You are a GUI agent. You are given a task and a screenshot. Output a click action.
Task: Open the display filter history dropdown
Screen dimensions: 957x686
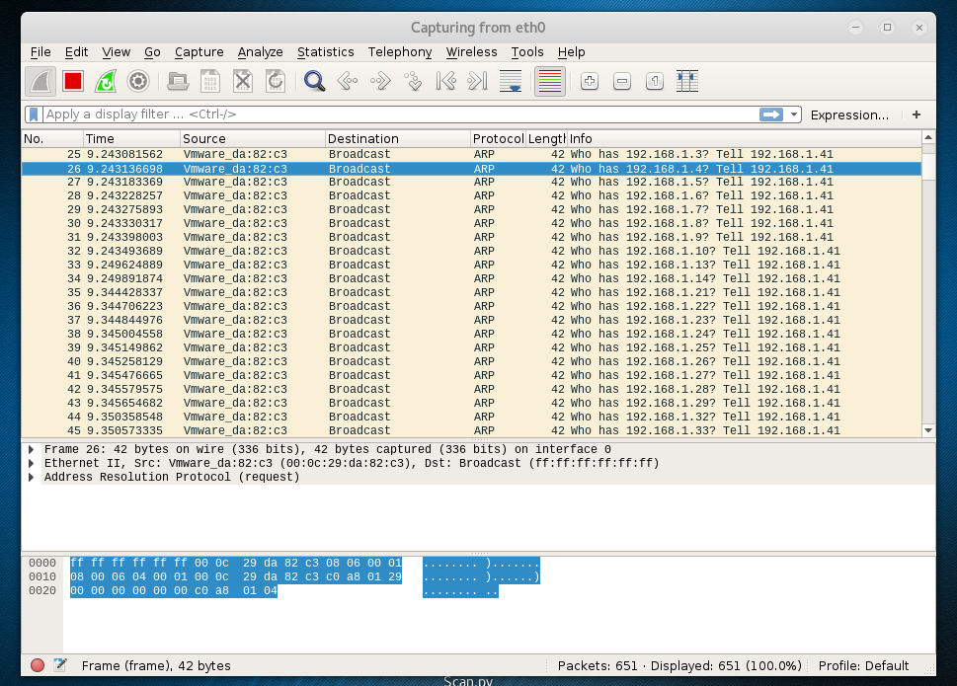click(x=795, y=114)
